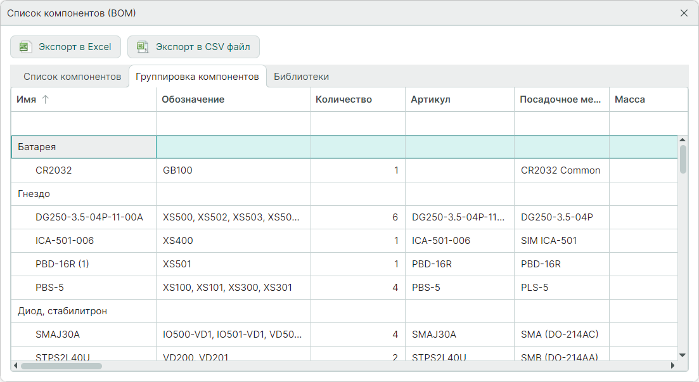Switch to the Список компонентов tab
The image size is (699, 382).
(x=72, y=77)
